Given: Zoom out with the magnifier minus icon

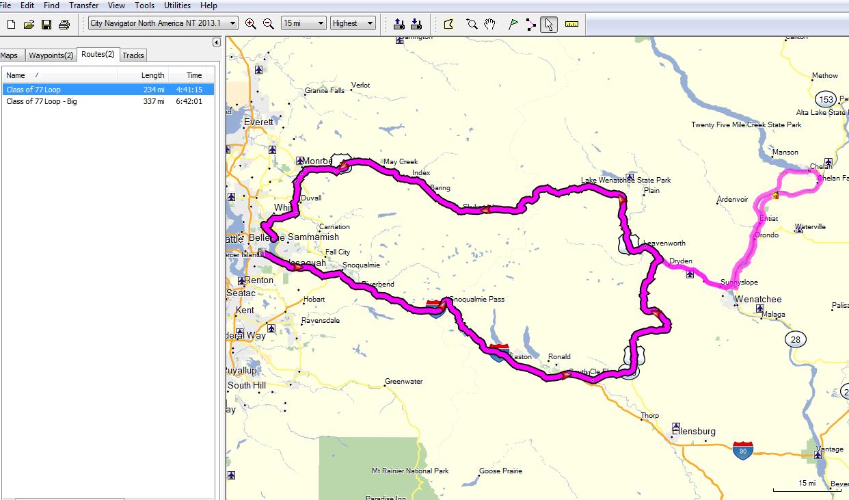Looking at the screenshot, I should pos(269,24).
